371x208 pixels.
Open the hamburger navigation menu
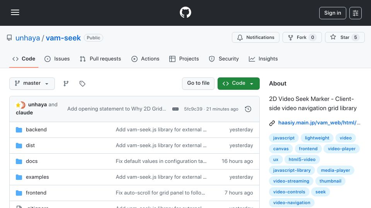[x=15, y=12]
